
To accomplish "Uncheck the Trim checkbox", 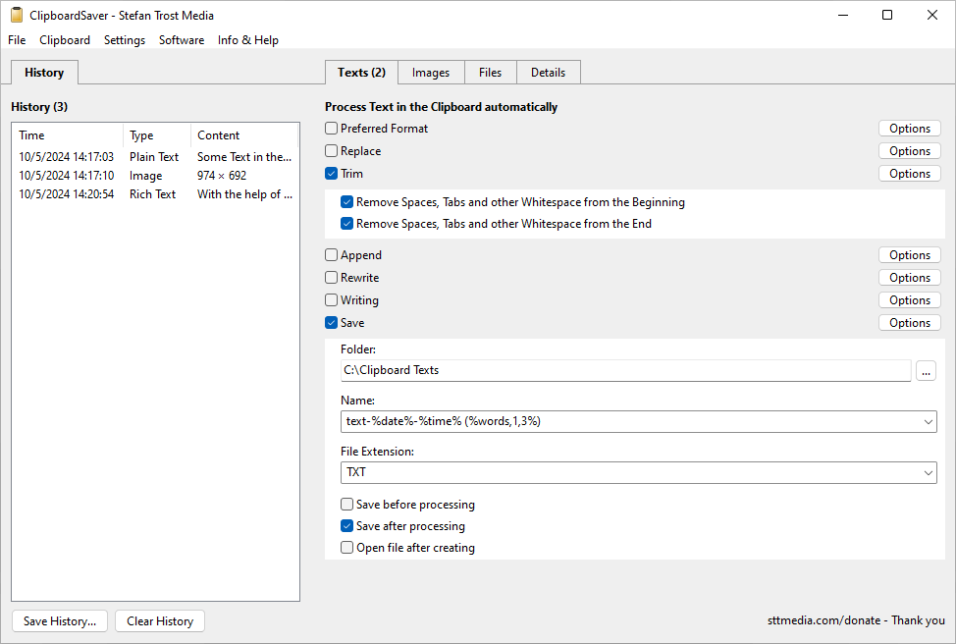I will [x=332, y=174].
